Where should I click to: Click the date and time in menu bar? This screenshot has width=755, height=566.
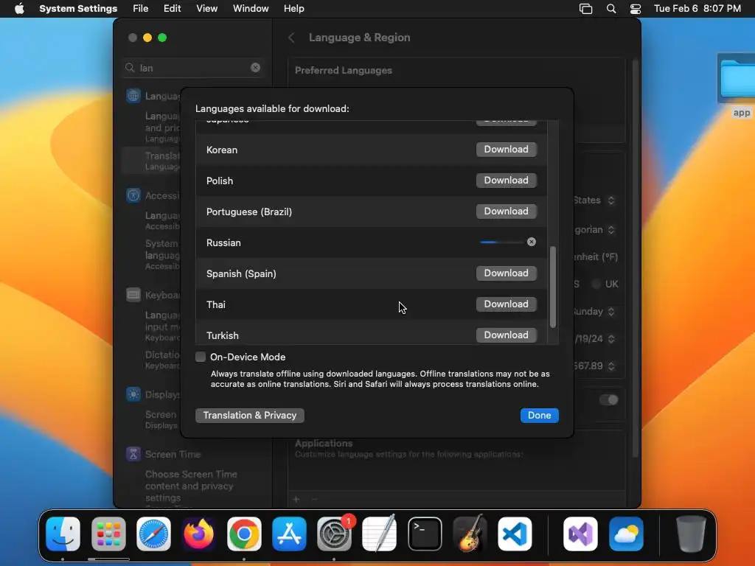pos(697,9)
